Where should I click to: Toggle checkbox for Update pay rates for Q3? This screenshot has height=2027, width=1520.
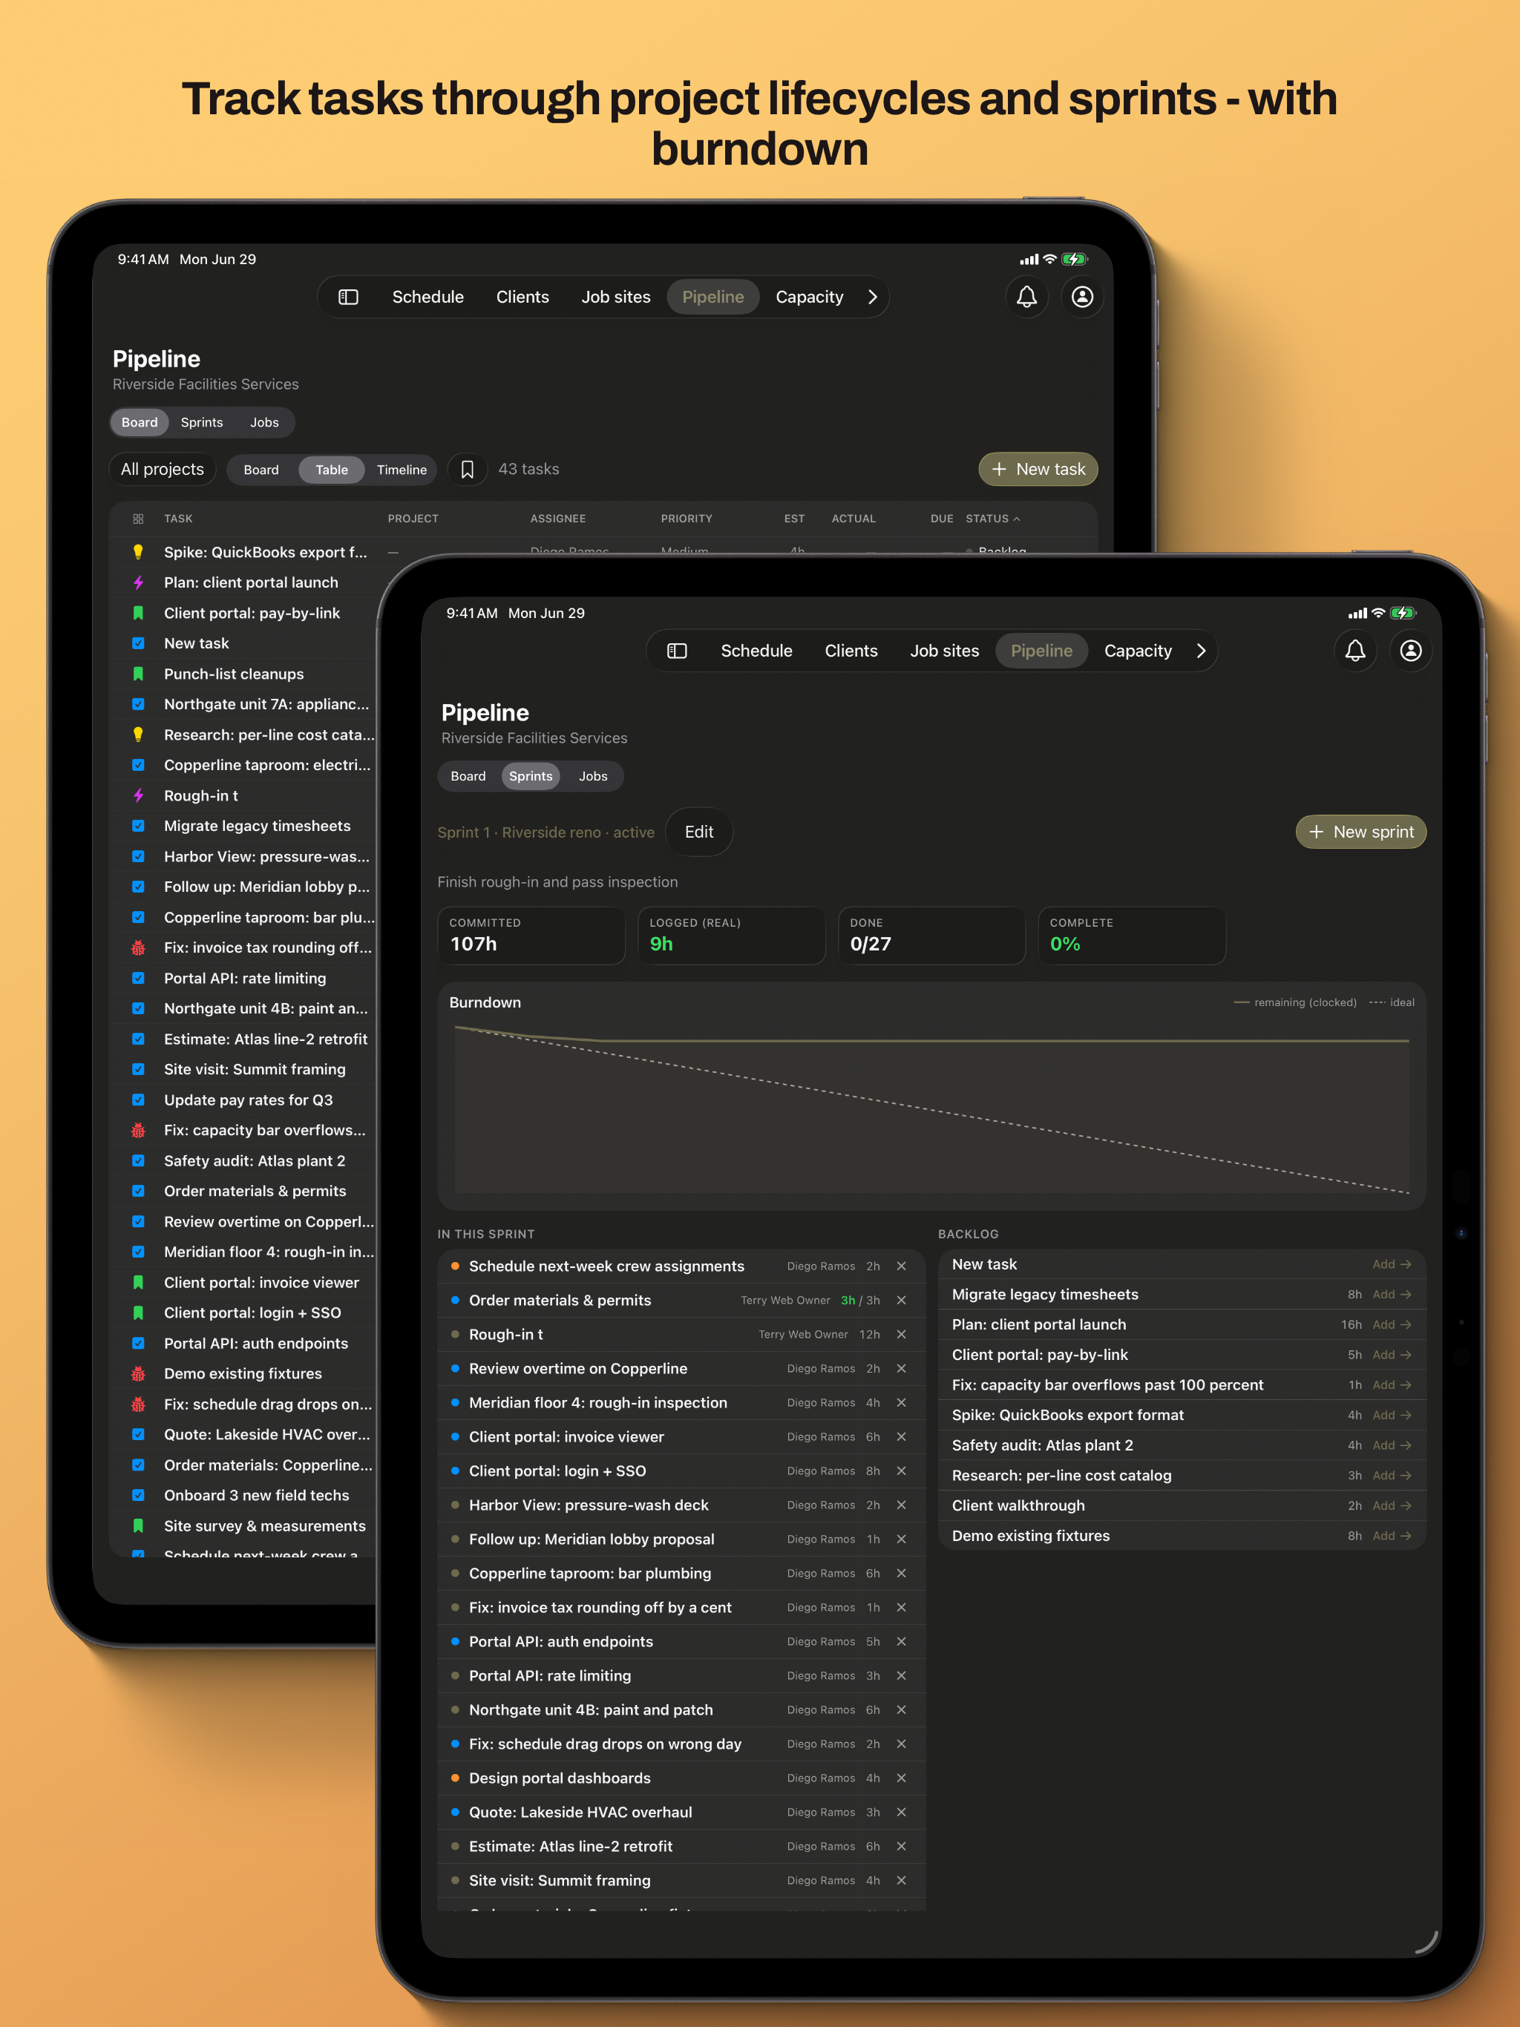139,1100
